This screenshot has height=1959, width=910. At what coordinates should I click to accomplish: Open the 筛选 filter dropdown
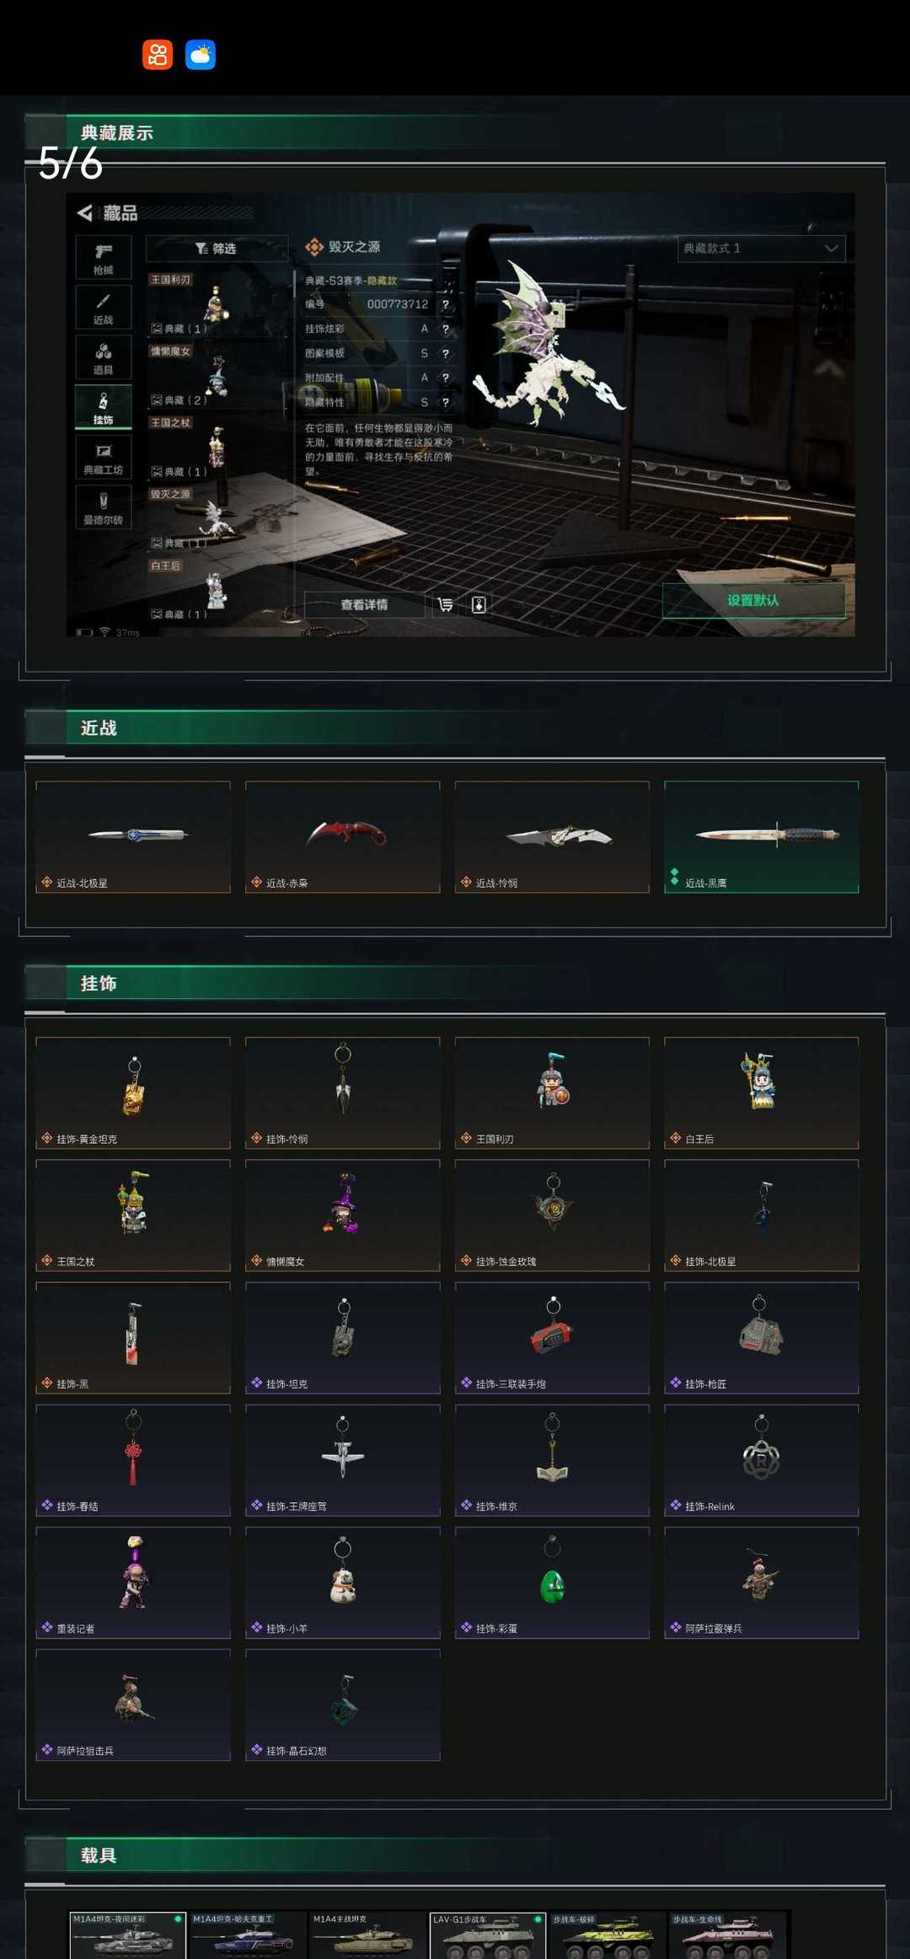tap(217, 248)
